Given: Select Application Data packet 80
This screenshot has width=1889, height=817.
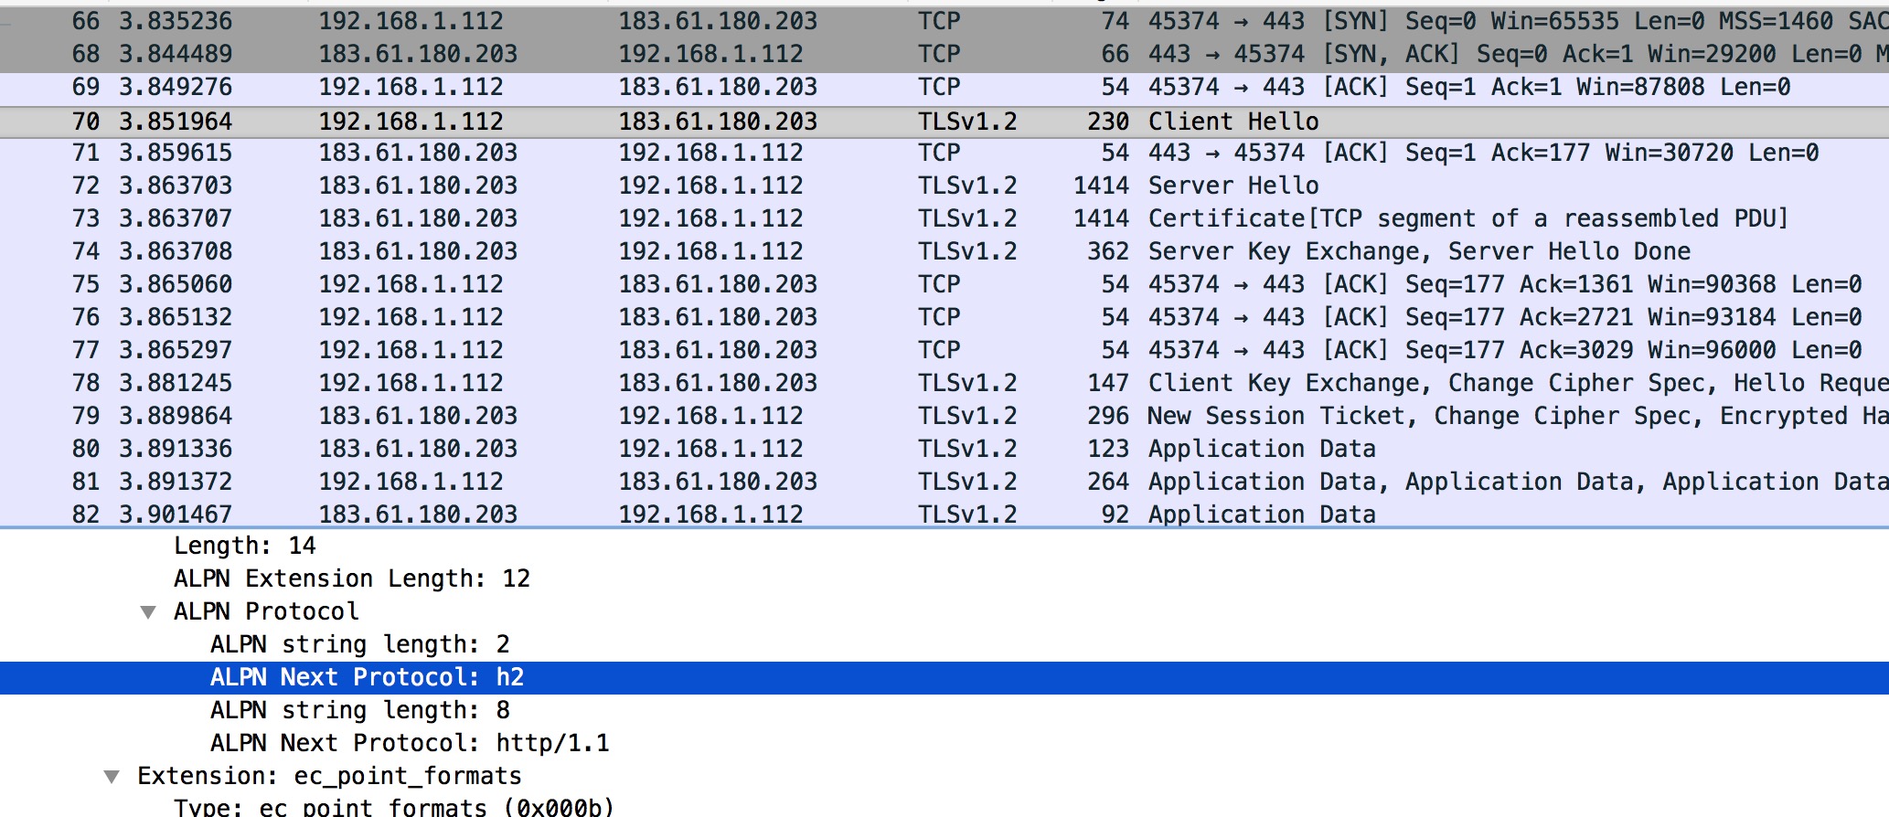Looking at the screenshot, I should [1262, 449].
